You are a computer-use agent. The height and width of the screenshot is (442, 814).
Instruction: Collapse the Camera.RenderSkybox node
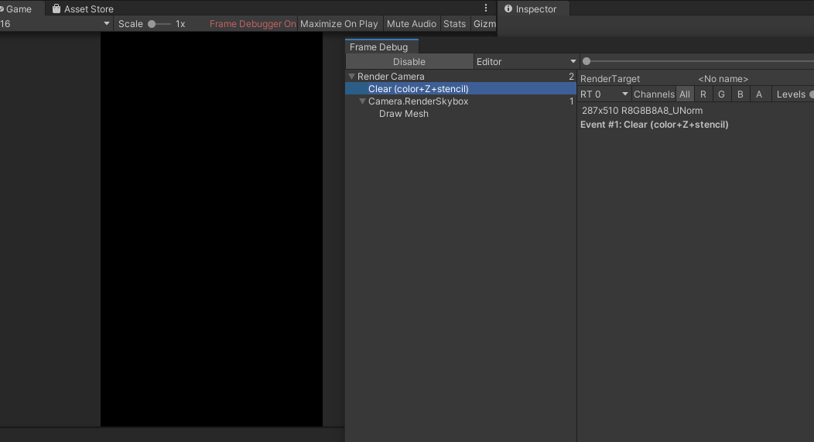point(362,101)
